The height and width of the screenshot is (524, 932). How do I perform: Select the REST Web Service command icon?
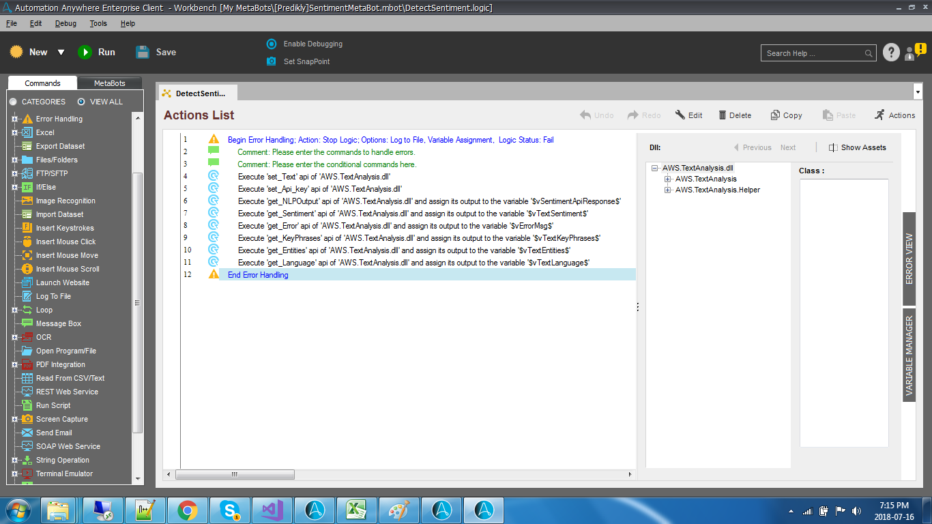point(27,392)
